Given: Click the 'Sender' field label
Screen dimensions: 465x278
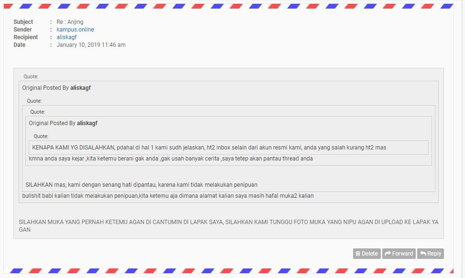Looking at the screenshot, I should click(22, 30).
